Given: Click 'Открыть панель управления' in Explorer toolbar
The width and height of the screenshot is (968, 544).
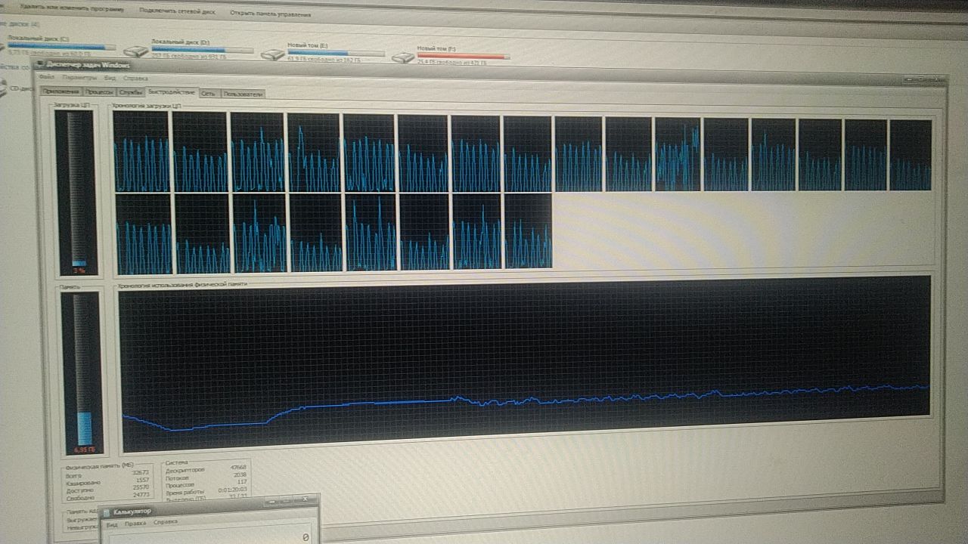Looking at the screenshot, I should point(270,15).
